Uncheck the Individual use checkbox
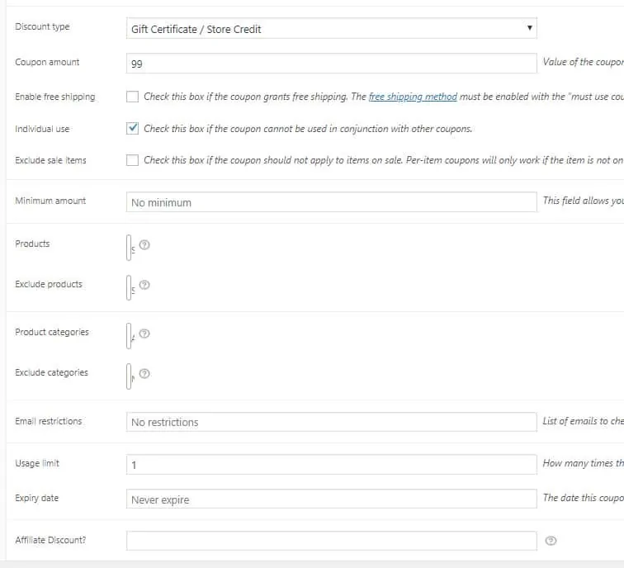 tap(133, 128)
